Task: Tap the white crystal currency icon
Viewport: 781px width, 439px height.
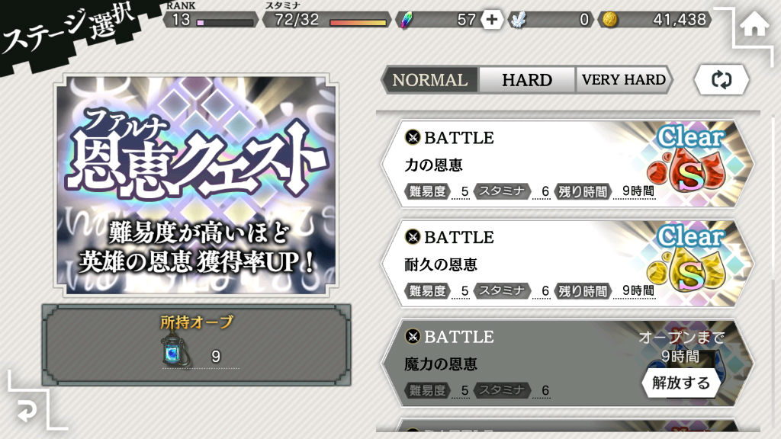Action: pos(518,21)
